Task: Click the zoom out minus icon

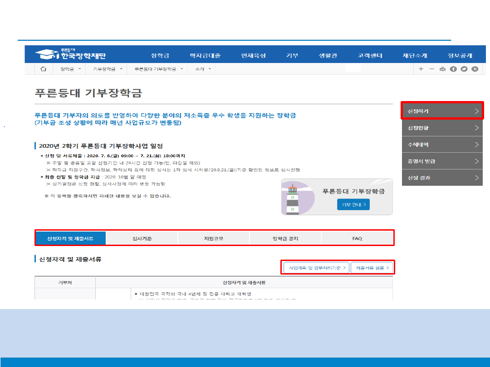Action: coord(431,69)
